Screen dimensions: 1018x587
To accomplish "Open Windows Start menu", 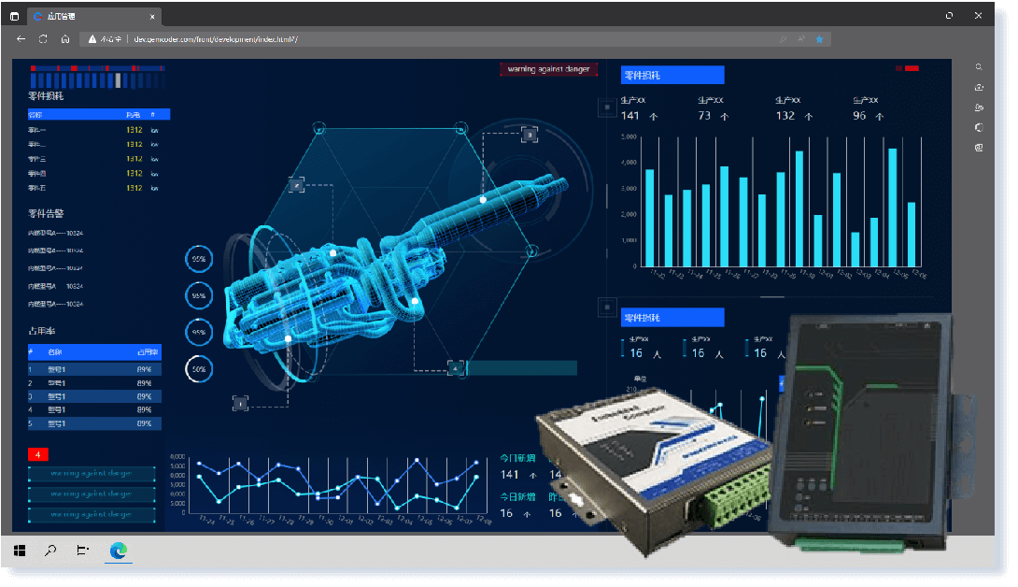I will [x=20, y=551].
